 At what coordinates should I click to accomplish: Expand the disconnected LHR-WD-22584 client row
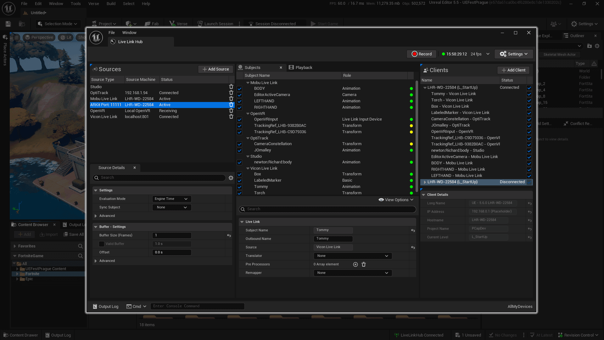tap(425, 182)
